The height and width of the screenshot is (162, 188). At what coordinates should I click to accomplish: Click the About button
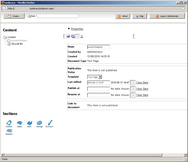123,16
